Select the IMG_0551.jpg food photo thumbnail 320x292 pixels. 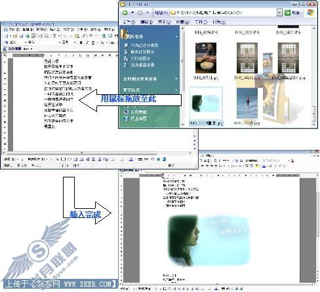pos(206,58)
